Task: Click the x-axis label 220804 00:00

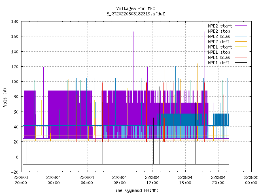Action: click(x=53, y=180)
